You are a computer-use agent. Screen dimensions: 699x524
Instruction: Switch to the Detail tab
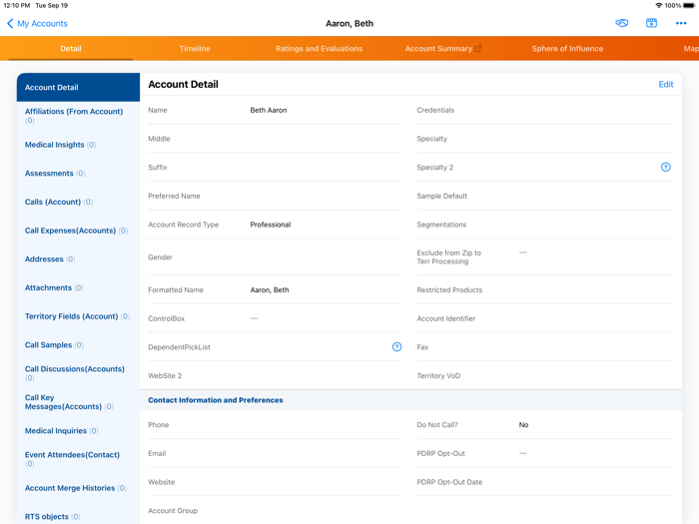click(x=71, y=49)
